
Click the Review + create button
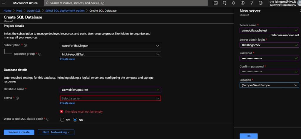click(x=19, y=132)
